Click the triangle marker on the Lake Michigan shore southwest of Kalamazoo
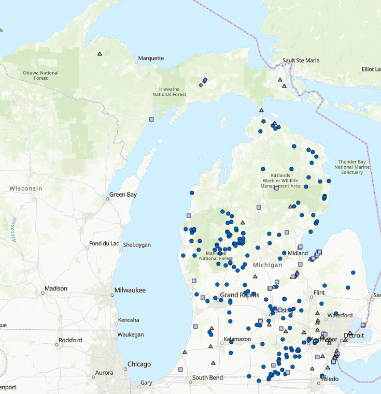Image resolution: width=381 pixels, height=394 pixels. coord(185,352)
